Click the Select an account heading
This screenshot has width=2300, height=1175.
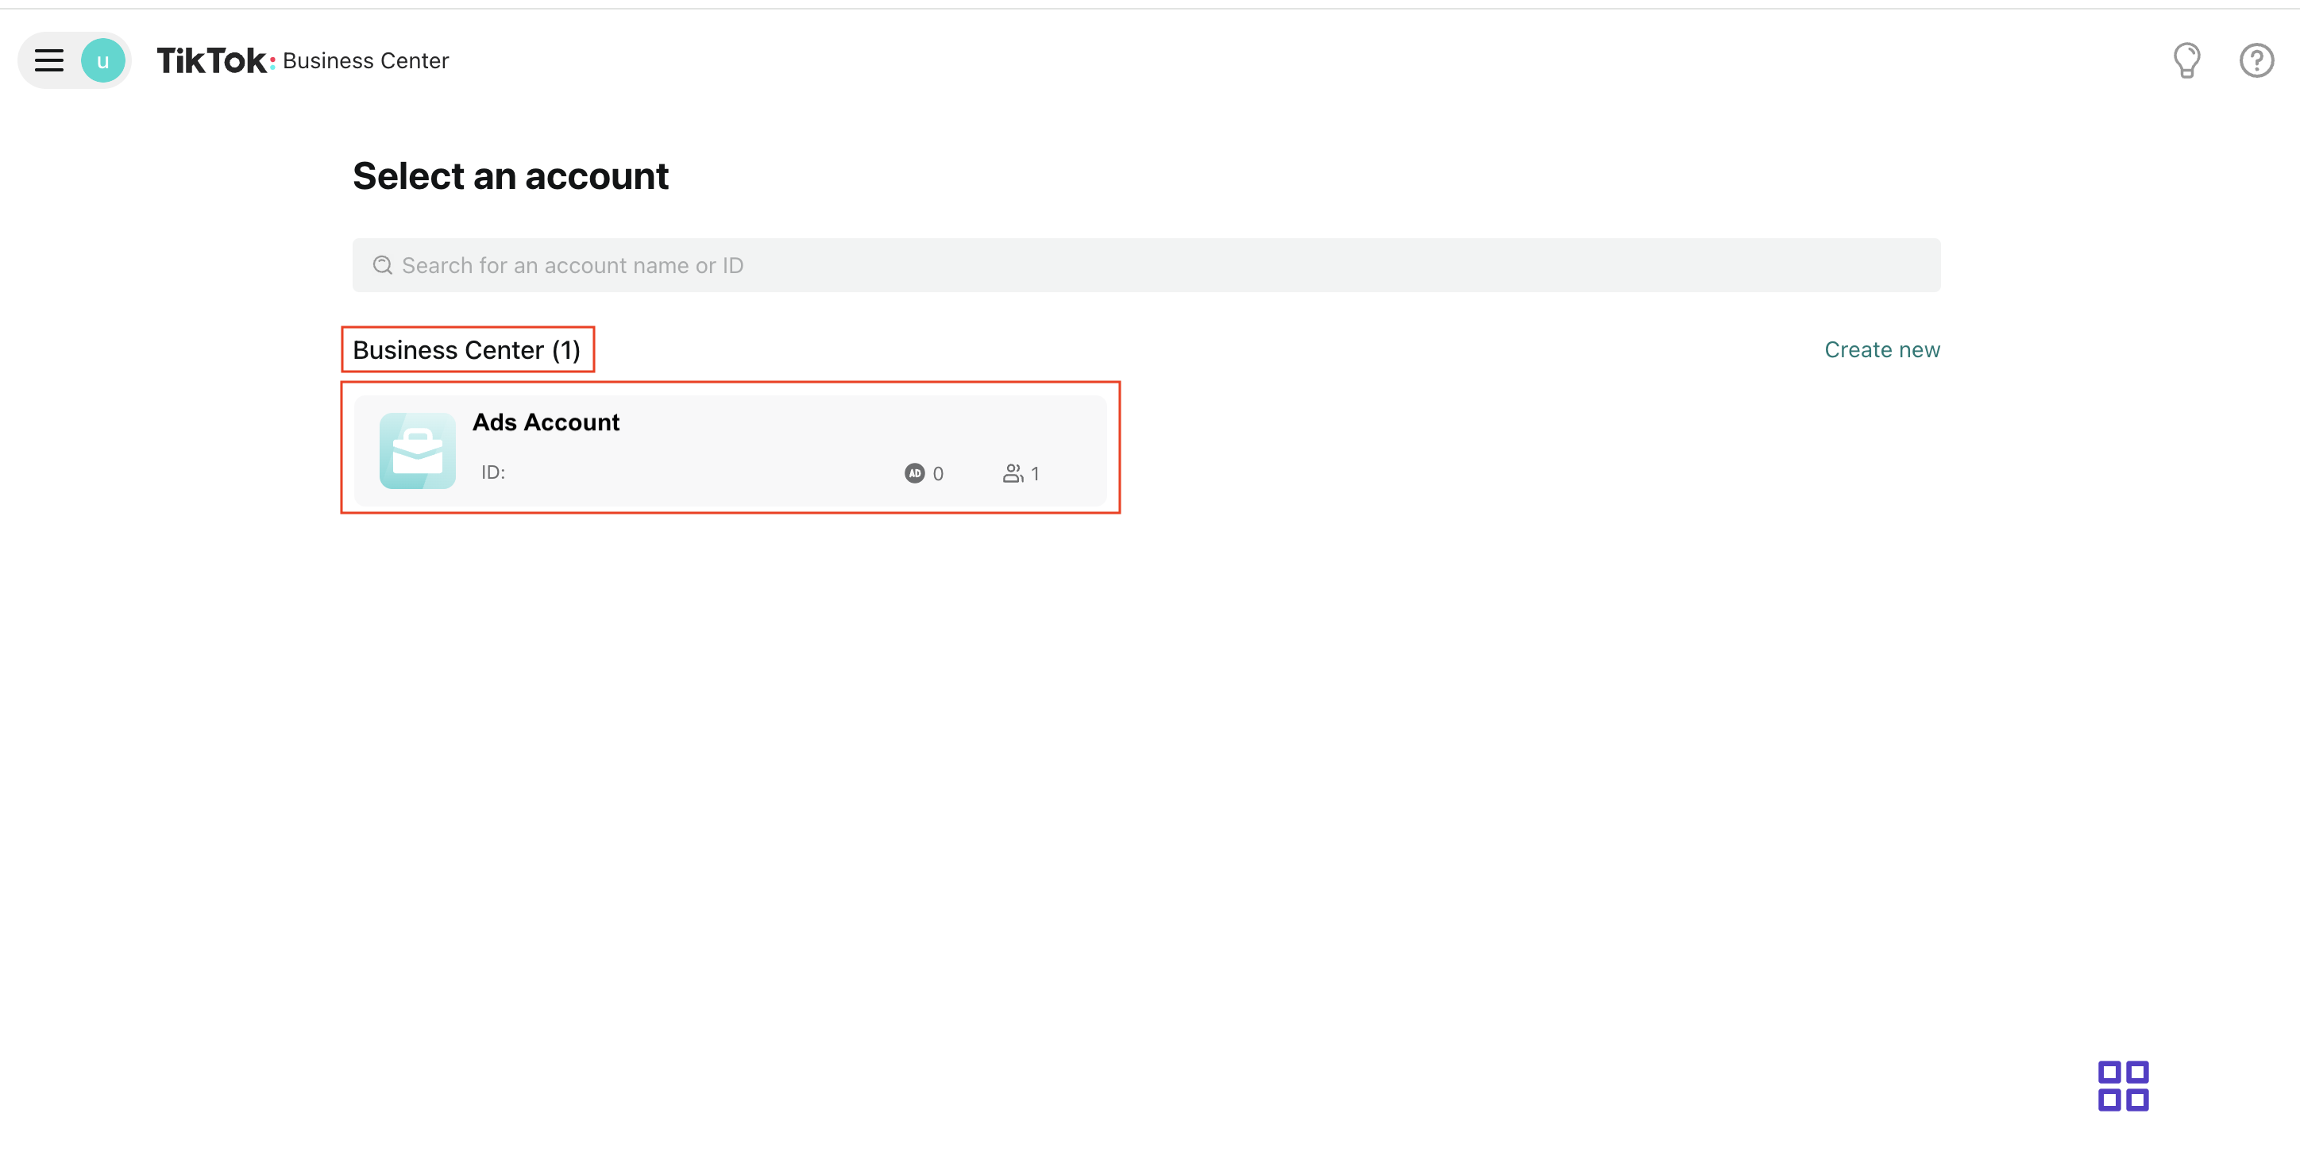pos(511,176)
